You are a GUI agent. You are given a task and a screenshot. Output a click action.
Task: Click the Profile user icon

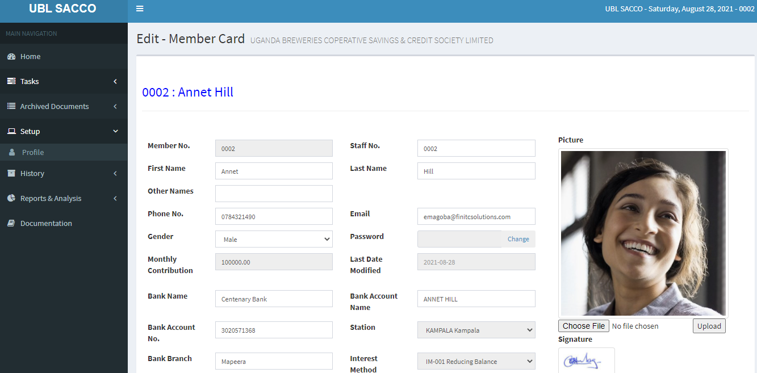(x=12, y=153)
